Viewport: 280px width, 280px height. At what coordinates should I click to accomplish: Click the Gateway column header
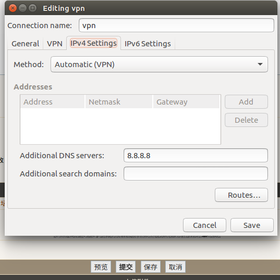(187, 102)
